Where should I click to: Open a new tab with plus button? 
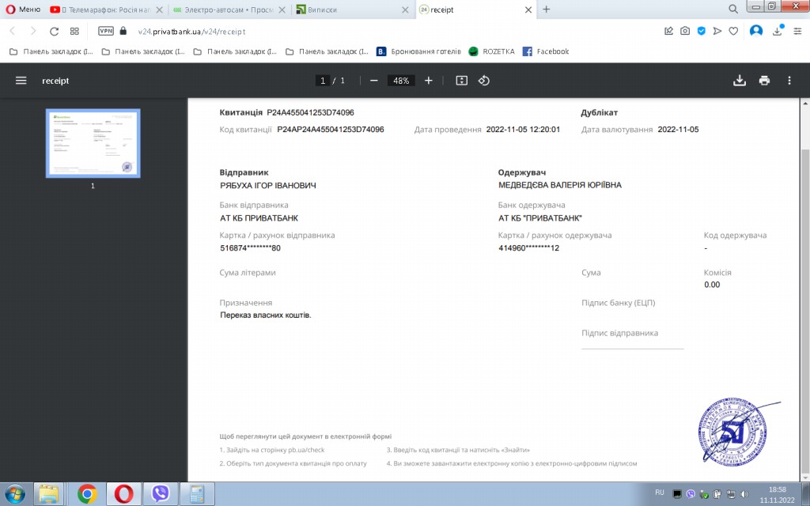pos(546,9)
